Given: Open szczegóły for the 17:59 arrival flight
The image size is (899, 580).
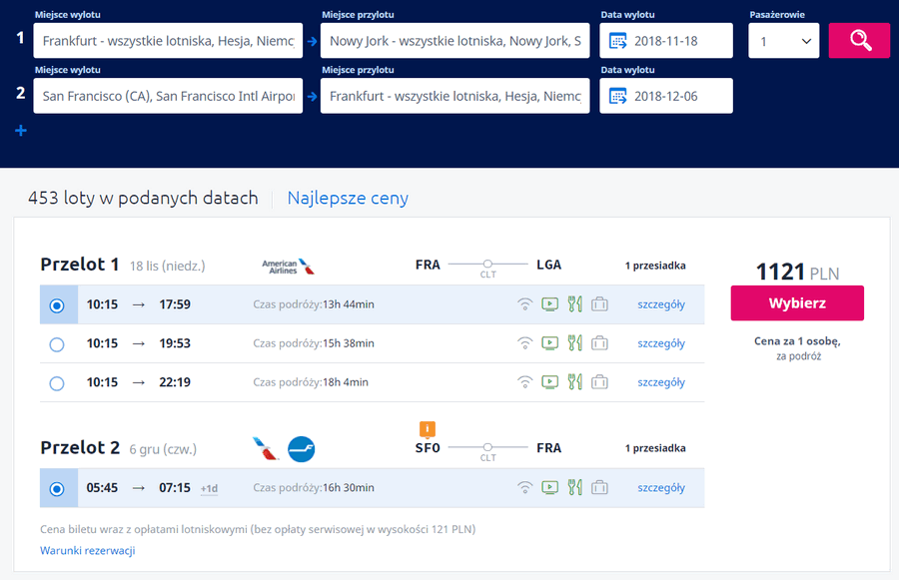Looking at the screenshot, I should point(661,304).
